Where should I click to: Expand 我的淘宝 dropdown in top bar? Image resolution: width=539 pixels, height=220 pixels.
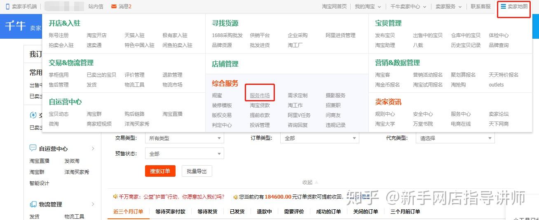point(379,7)
